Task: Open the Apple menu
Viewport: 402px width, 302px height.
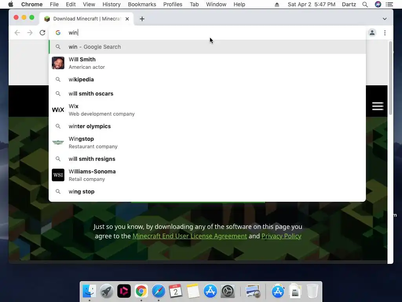Action: pos(11,4)
